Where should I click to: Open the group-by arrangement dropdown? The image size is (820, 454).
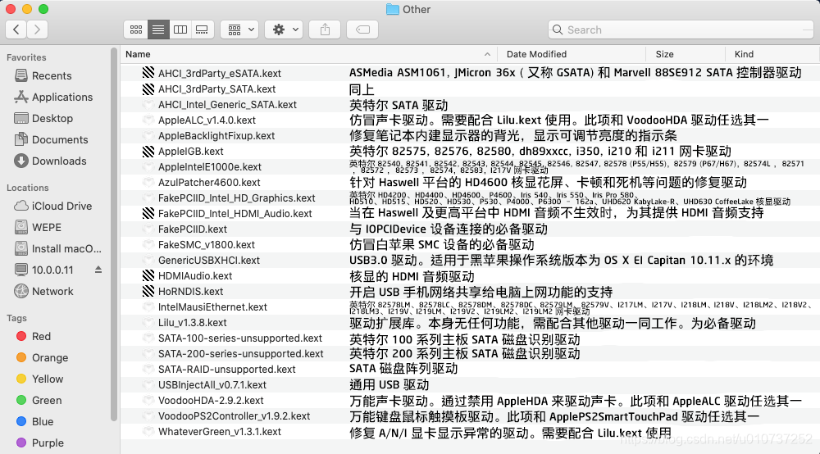point(240,30)
